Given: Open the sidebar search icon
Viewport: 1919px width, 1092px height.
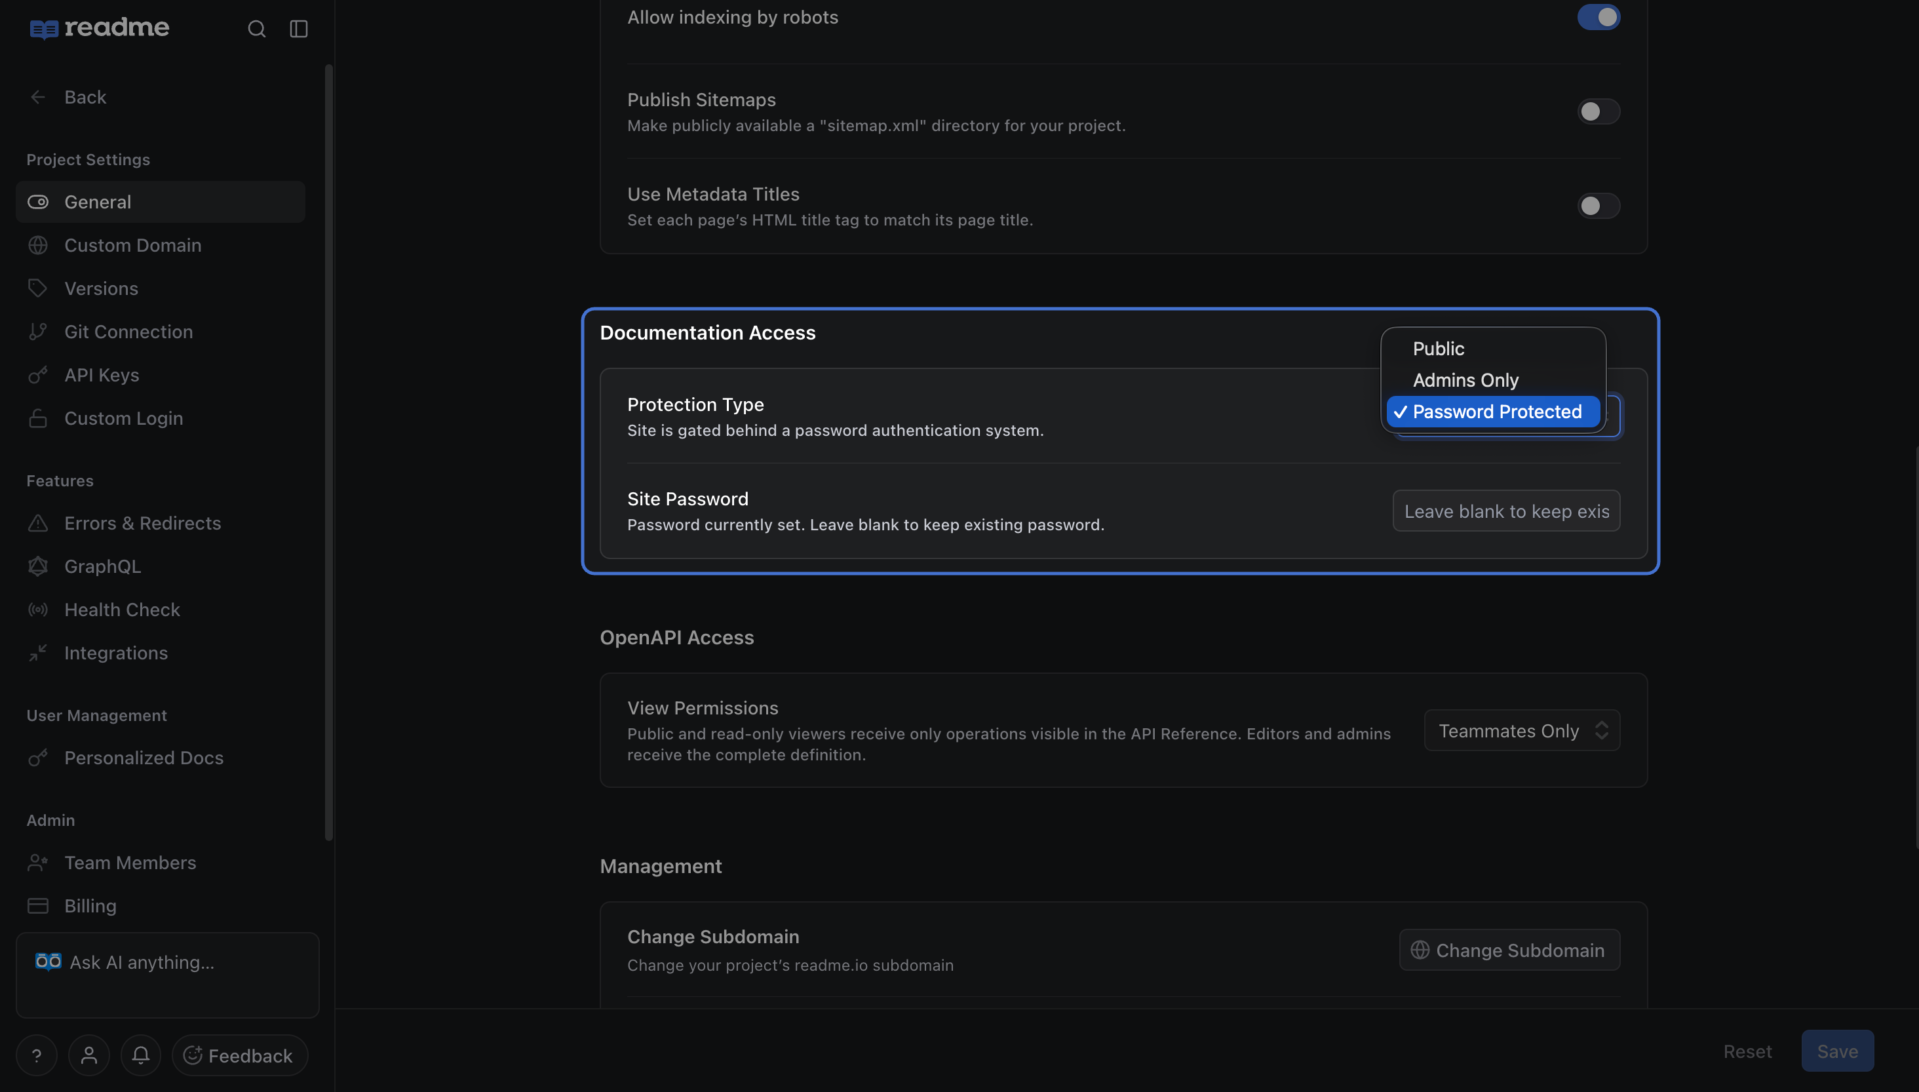Looking at the screenshot, I should point(256,28).
